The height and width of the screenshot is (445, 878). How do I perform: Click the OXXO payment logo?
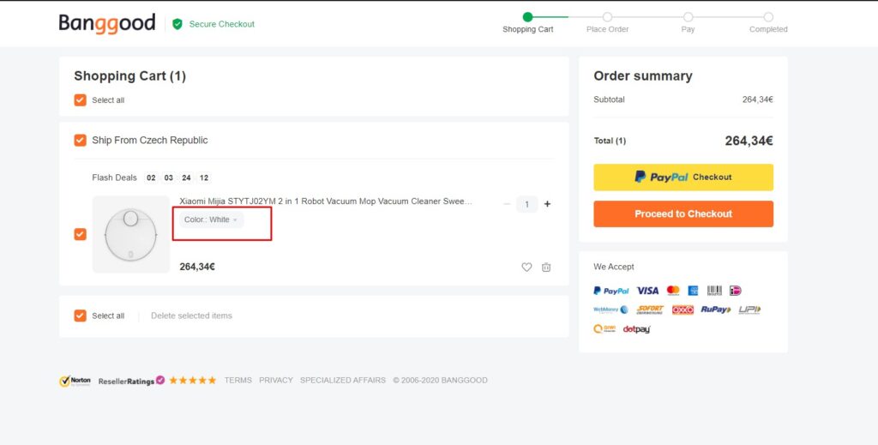coord(683,310)
